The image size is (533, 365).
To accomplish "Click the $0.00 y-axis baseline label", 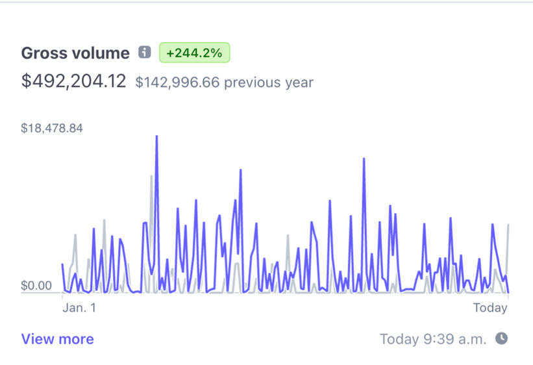I will pos(36,285).
